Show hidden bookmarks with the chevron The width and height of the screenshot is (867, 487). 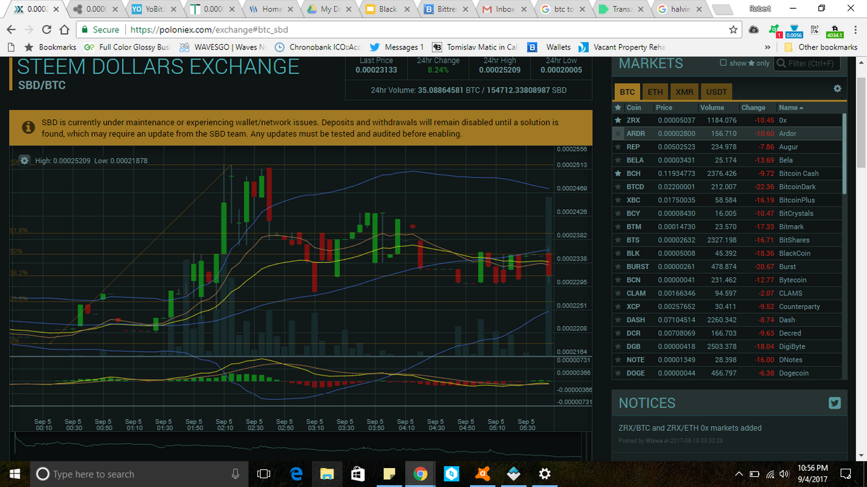(x=767, y=47)
